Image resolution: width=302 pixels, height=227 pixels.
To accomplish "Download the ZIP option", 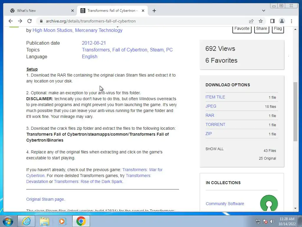I will [x=209, y=134].
